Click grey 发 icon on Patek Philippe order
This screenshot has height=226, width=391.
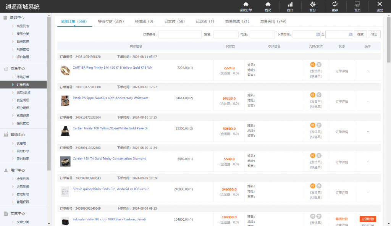click(319, 95)
